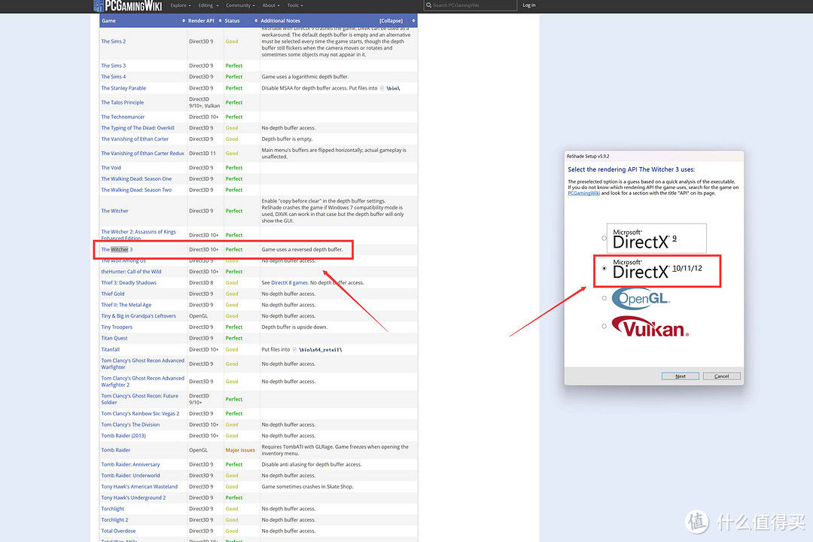Collapse the compatibility table via [Collapse]
The width and height of the screenshot is (813, 542).
391,21
